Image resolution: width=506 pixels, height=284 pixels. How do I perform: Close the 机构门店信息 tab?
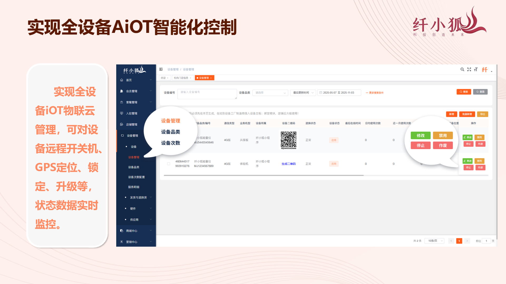pos(191,78)
